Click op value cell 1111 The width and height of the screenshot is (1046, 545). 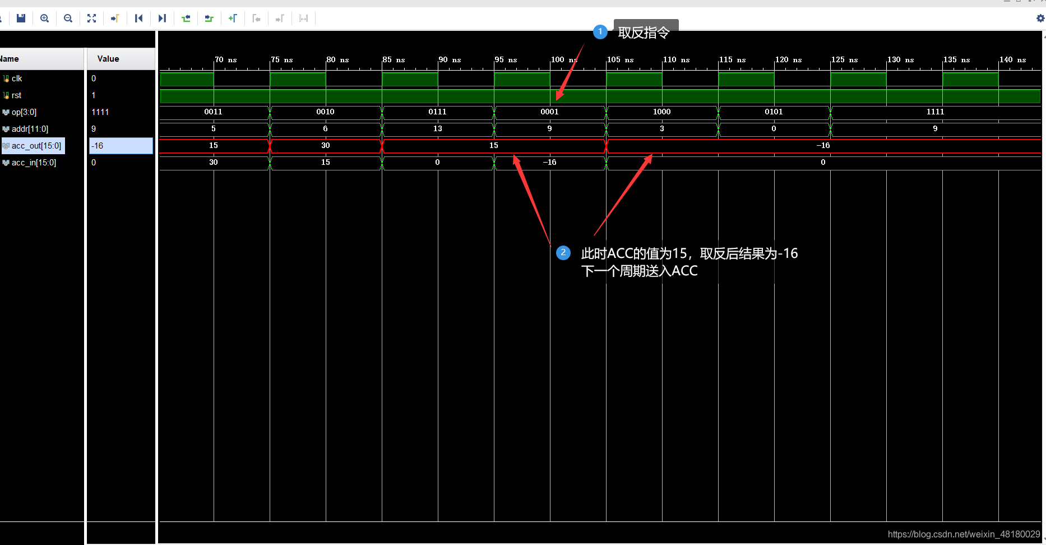tap(121, 112)
